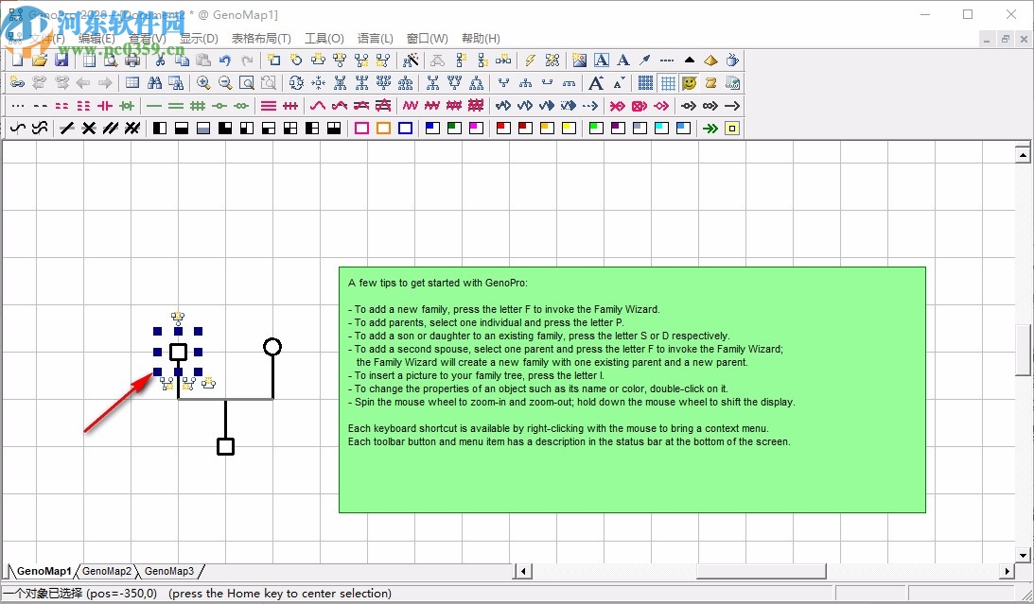The width and height of the screenshot is (1034, 604).
Task: Click the coffee cup icon in toolbar
Action: pyautogui.click(x=732, y=60)
